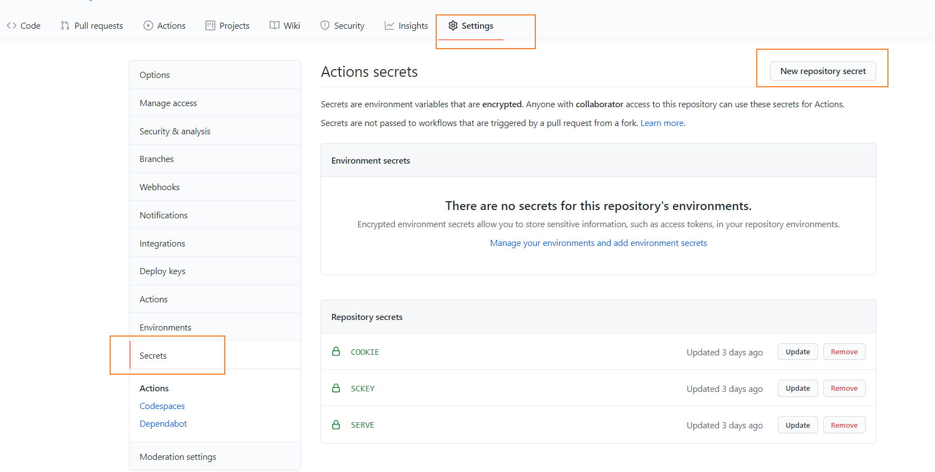Image resolution: width=935 pixels, height=472 pixels.
Task: Update the COOKIE secret
Action: [x=797, y=352]
